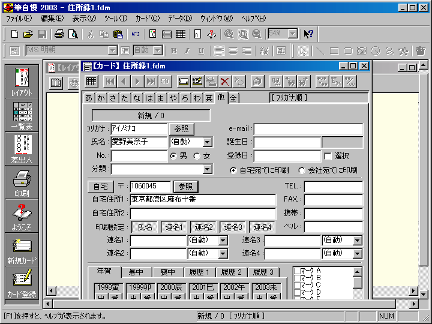Click the context help arrow icon
The image size is (432, 324).
pyautogui.click(x=308, y=34)
